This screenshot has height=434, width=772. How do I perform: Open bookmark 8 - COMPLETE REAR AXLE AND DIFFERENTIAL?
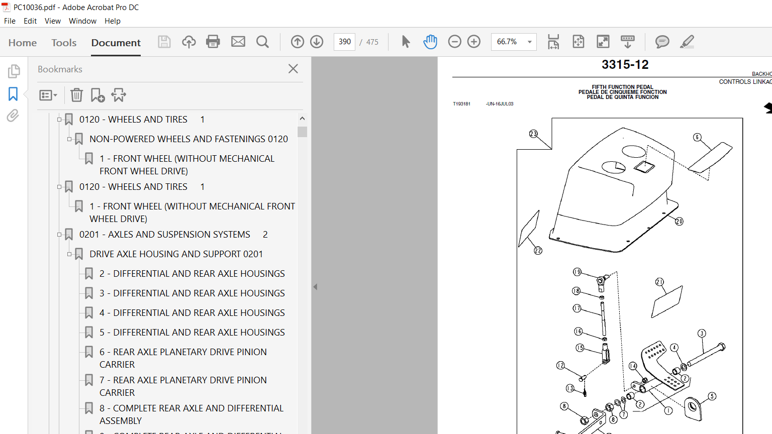191,414
